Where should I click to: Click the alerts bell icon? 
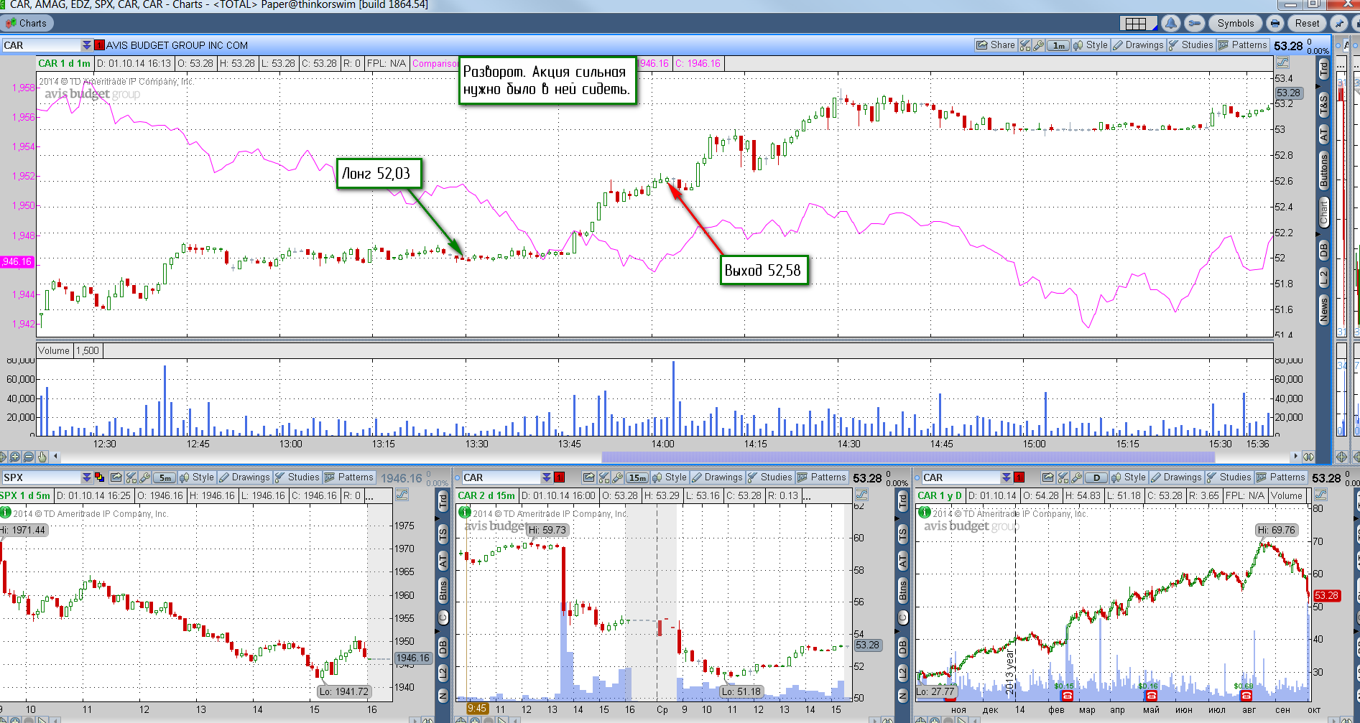[x=1171, y=23]
